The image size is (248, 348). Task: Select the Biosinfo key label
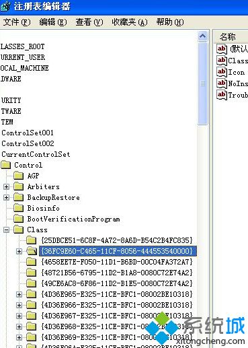pos(44,208)
